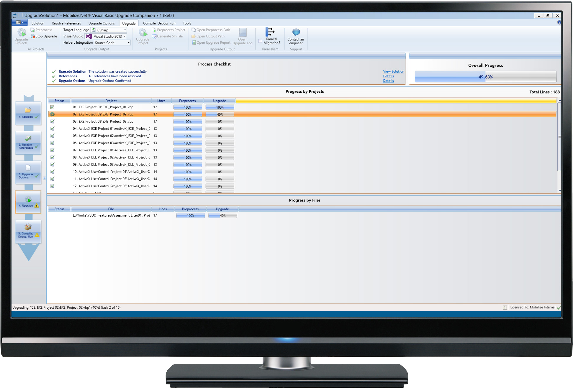Open the Visual Studio 2013 dropdown
The width and height of the screenshot is (573, 388).
(x=125, y=36)
